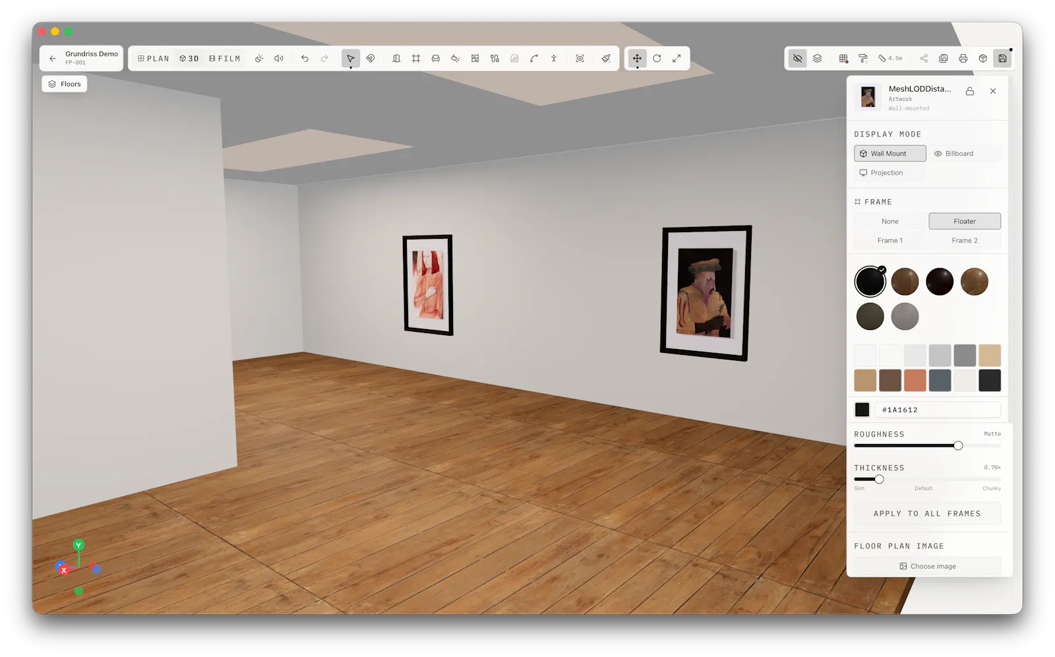Screen dimensions: 1055x657
Task: Undo the last action
Action: tap(305, 59)
